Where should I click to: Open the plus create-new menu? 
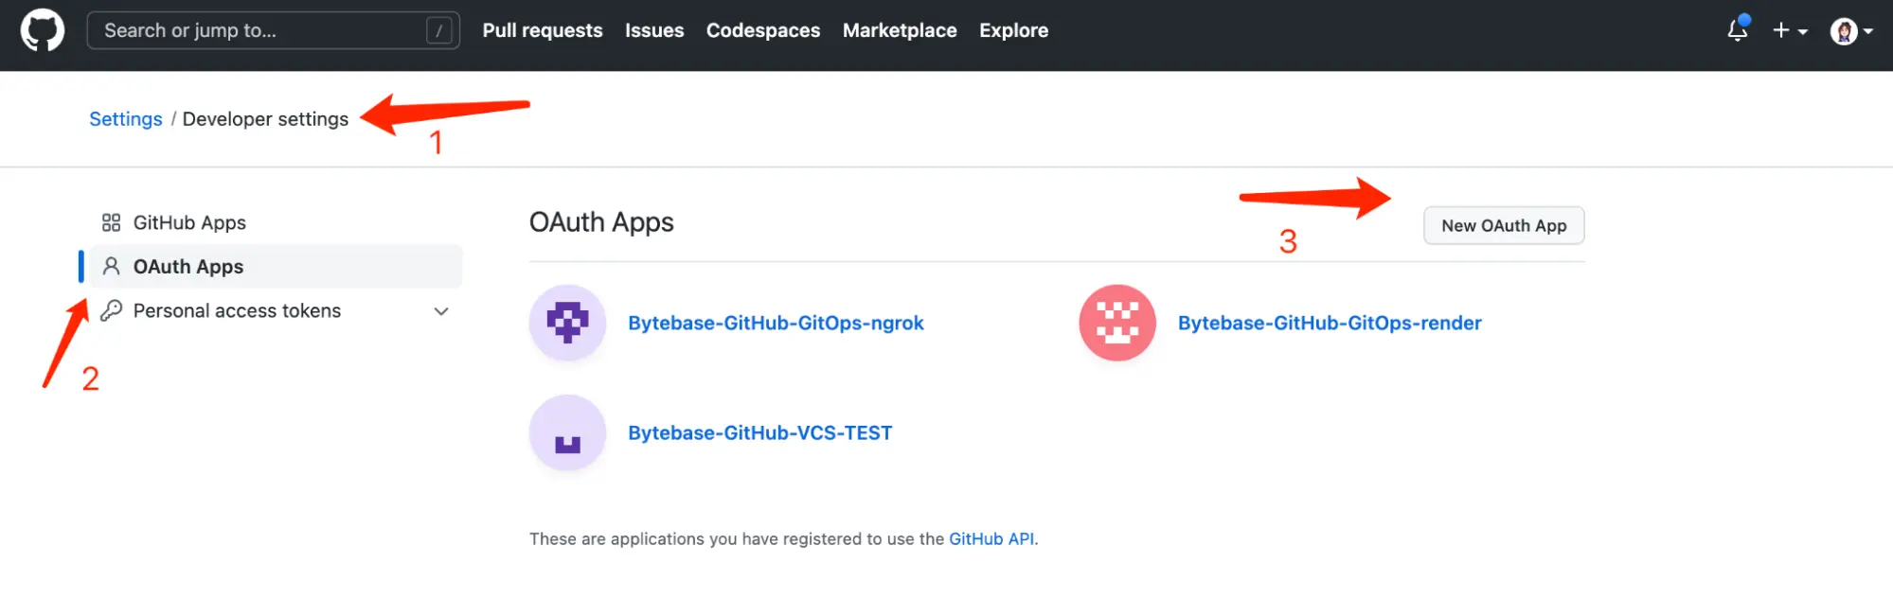point(1790,30)
